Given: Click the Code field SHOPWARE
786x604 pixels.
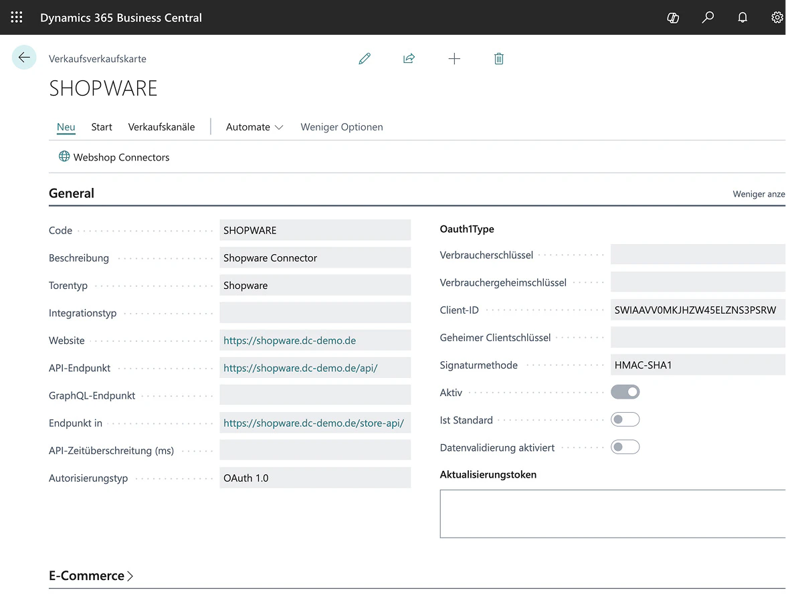Looking at the screenshot, I should 315,230.
